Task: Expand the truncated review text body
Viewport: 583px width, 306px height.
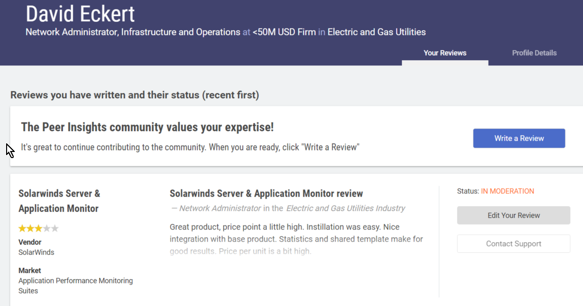Action: [x=296, y=239]
